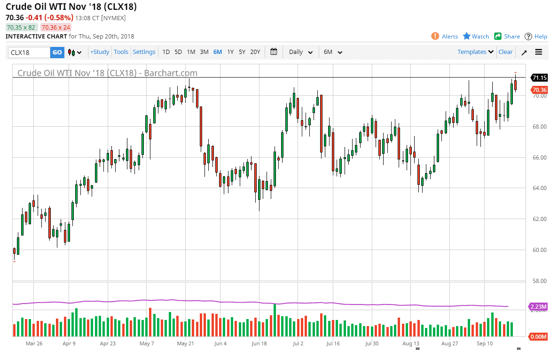Screen dimensions: 558x350
Task: Click the Clear link
Action: (505, 52)
